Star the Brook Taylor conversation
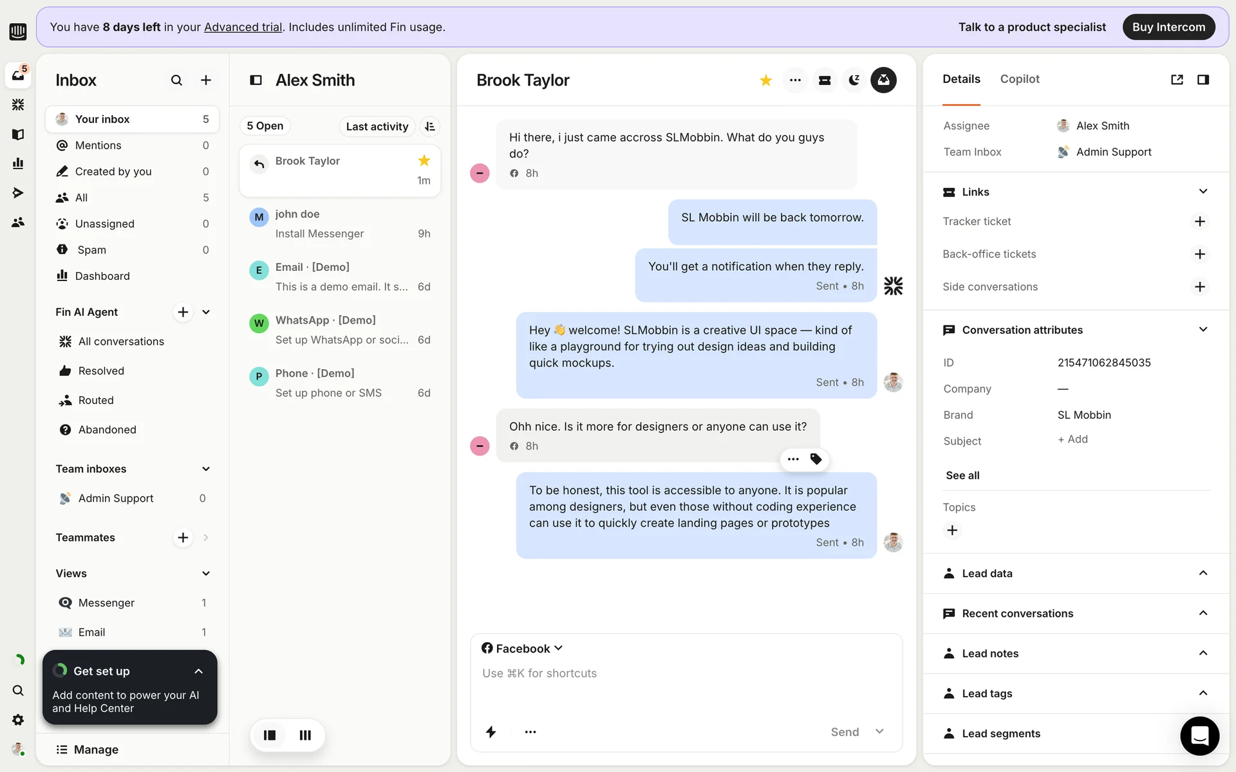1236x772 pixels. tap(765, 80)
